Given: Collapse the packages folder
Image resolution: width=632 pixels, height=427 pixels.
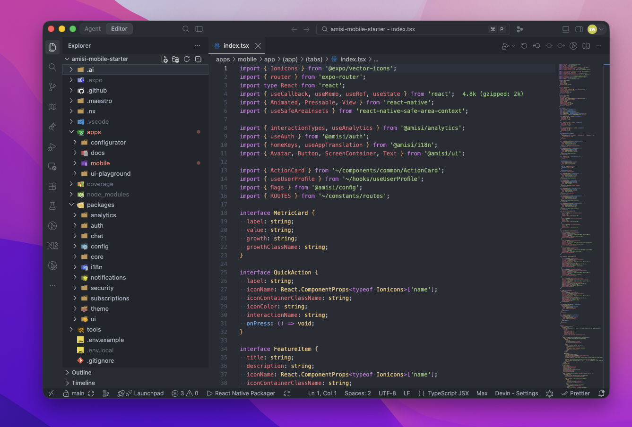Looking at the screenshot, I should [135, 205].
